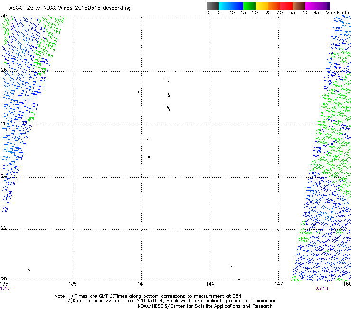Click the latitude label 20

(4, 279)
